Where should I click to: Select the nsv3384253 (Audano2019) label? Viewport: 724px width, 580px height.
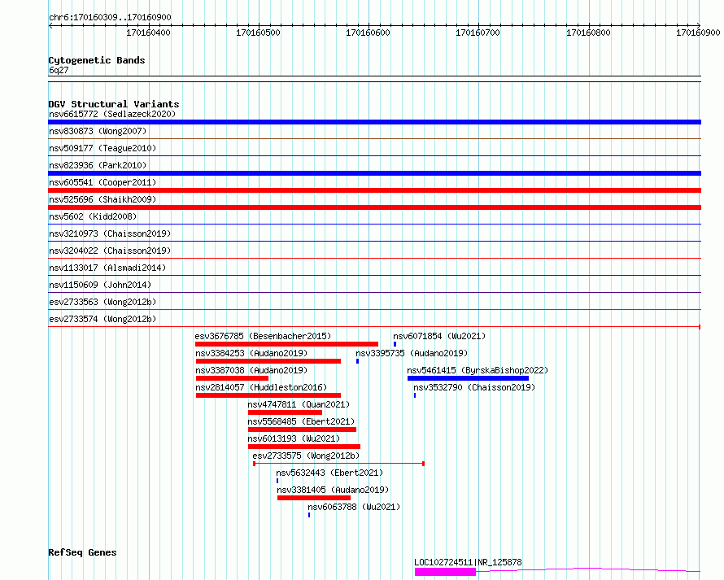point(251,353)
